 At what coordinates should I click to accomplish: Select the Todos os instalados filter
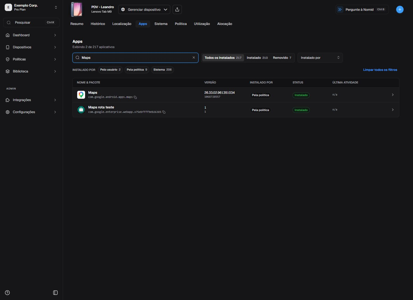223,58
